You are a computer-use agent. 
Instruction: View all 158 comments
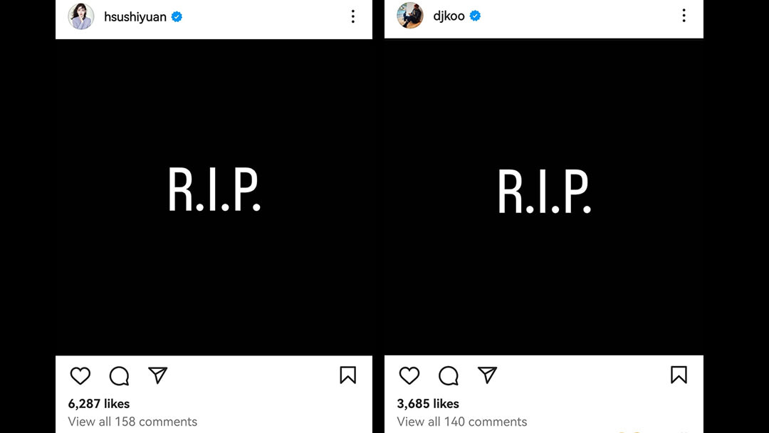click(132, 422)
